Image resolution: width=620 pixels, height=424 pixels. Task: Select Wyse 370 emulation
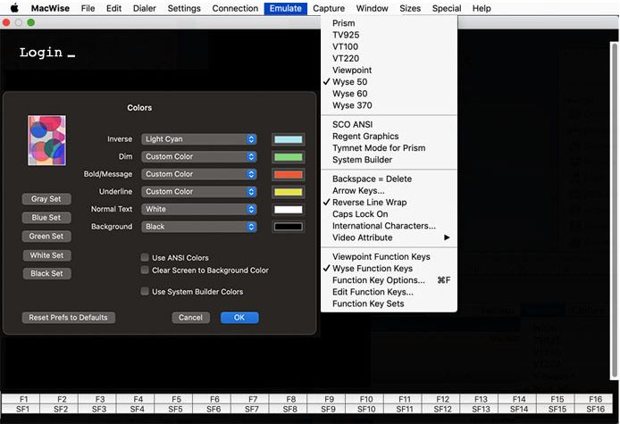point(390,105)
